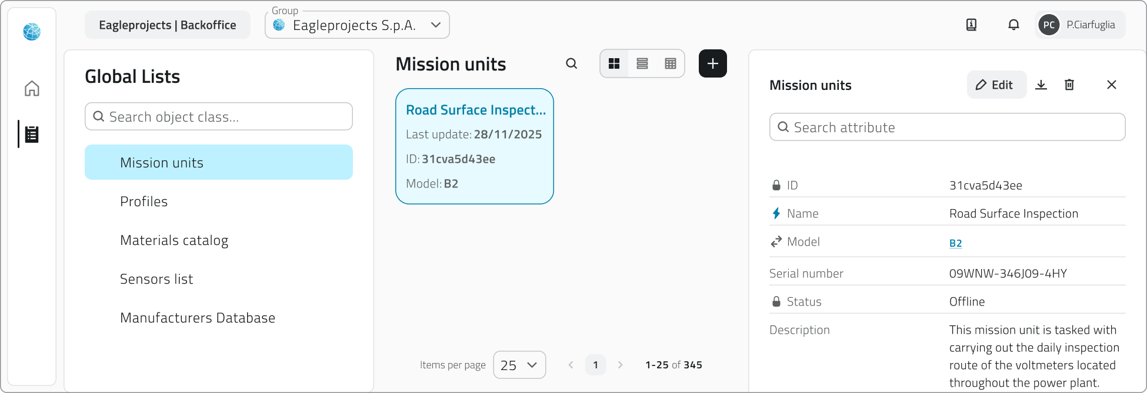Open the items per page dropdown
Image resolution: width=1147 pixels, height=393 pixels.
pos(519,365)
